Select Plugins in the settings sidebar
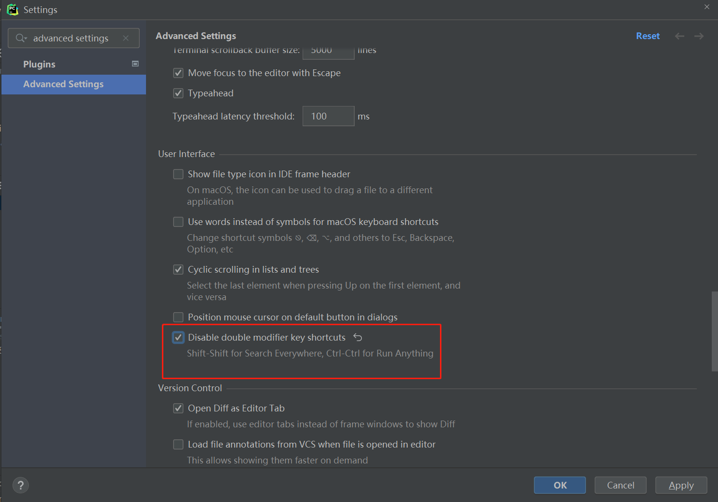Image resolution: width=718 pixels, height=502 pixels. click(74, 64)
